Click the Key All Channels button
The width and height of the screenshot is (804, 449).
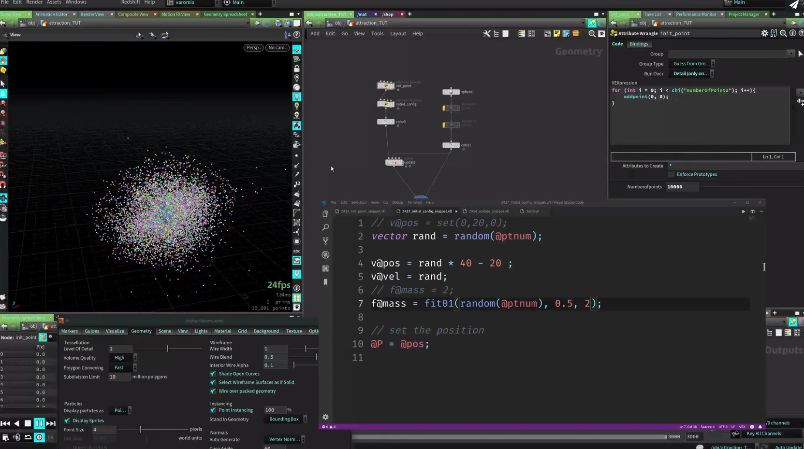763,434
